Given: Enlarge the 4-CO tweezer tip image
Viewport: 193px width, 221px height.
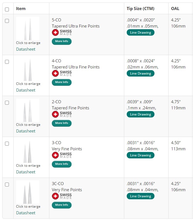Looking at the screenshot, I should coord(28,69).
